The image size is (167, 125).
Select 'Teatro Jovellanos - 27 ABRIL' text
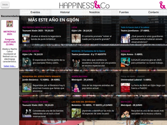click(x=135, y=31)
